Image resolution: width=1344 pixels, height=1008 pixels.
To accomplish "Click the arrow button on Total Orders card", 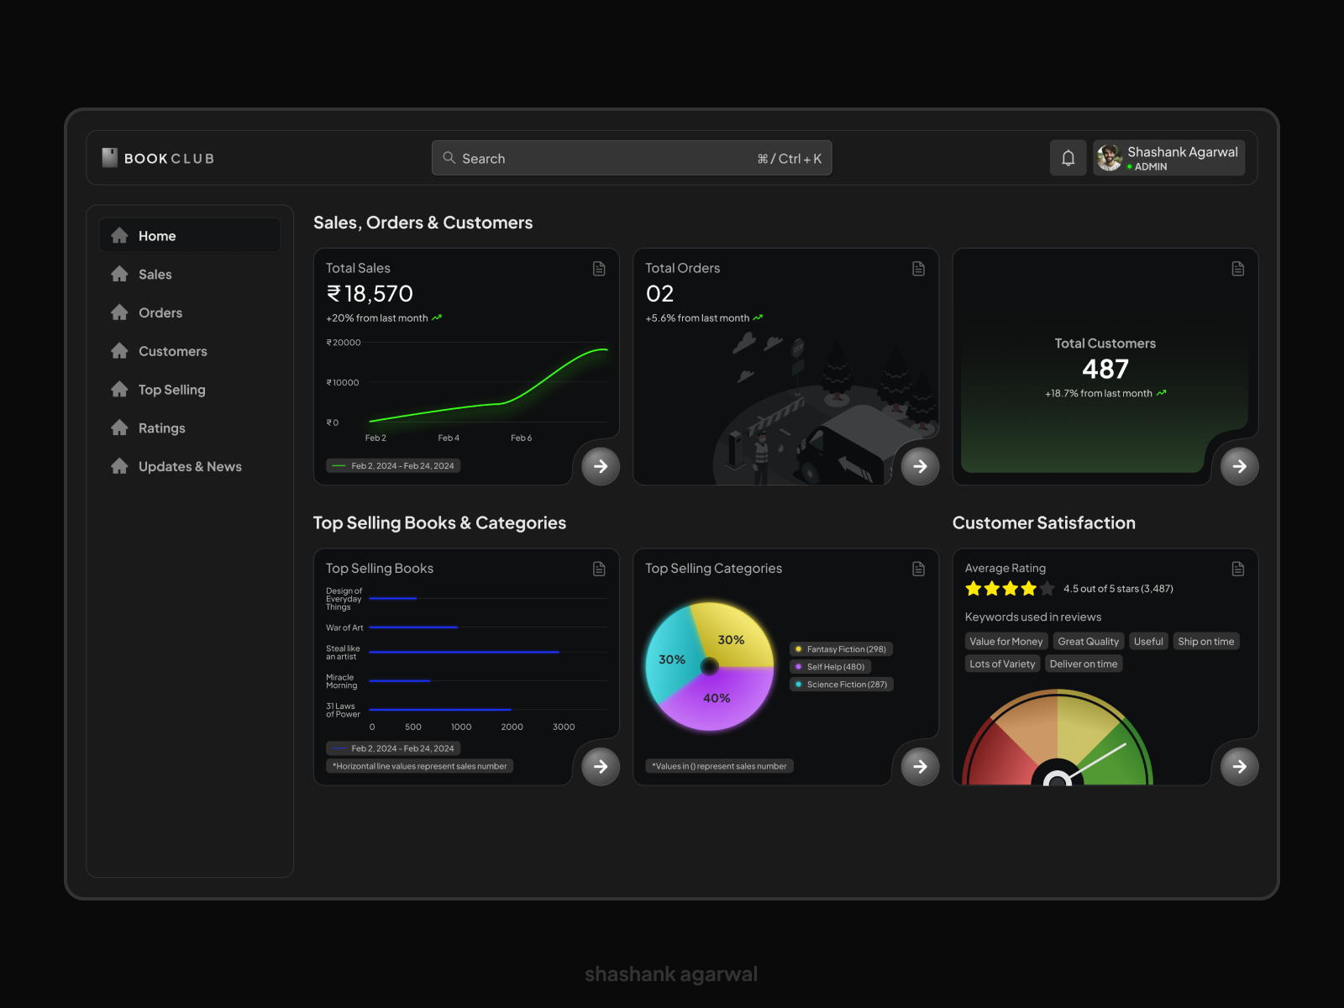I will [x=920, y=466].
